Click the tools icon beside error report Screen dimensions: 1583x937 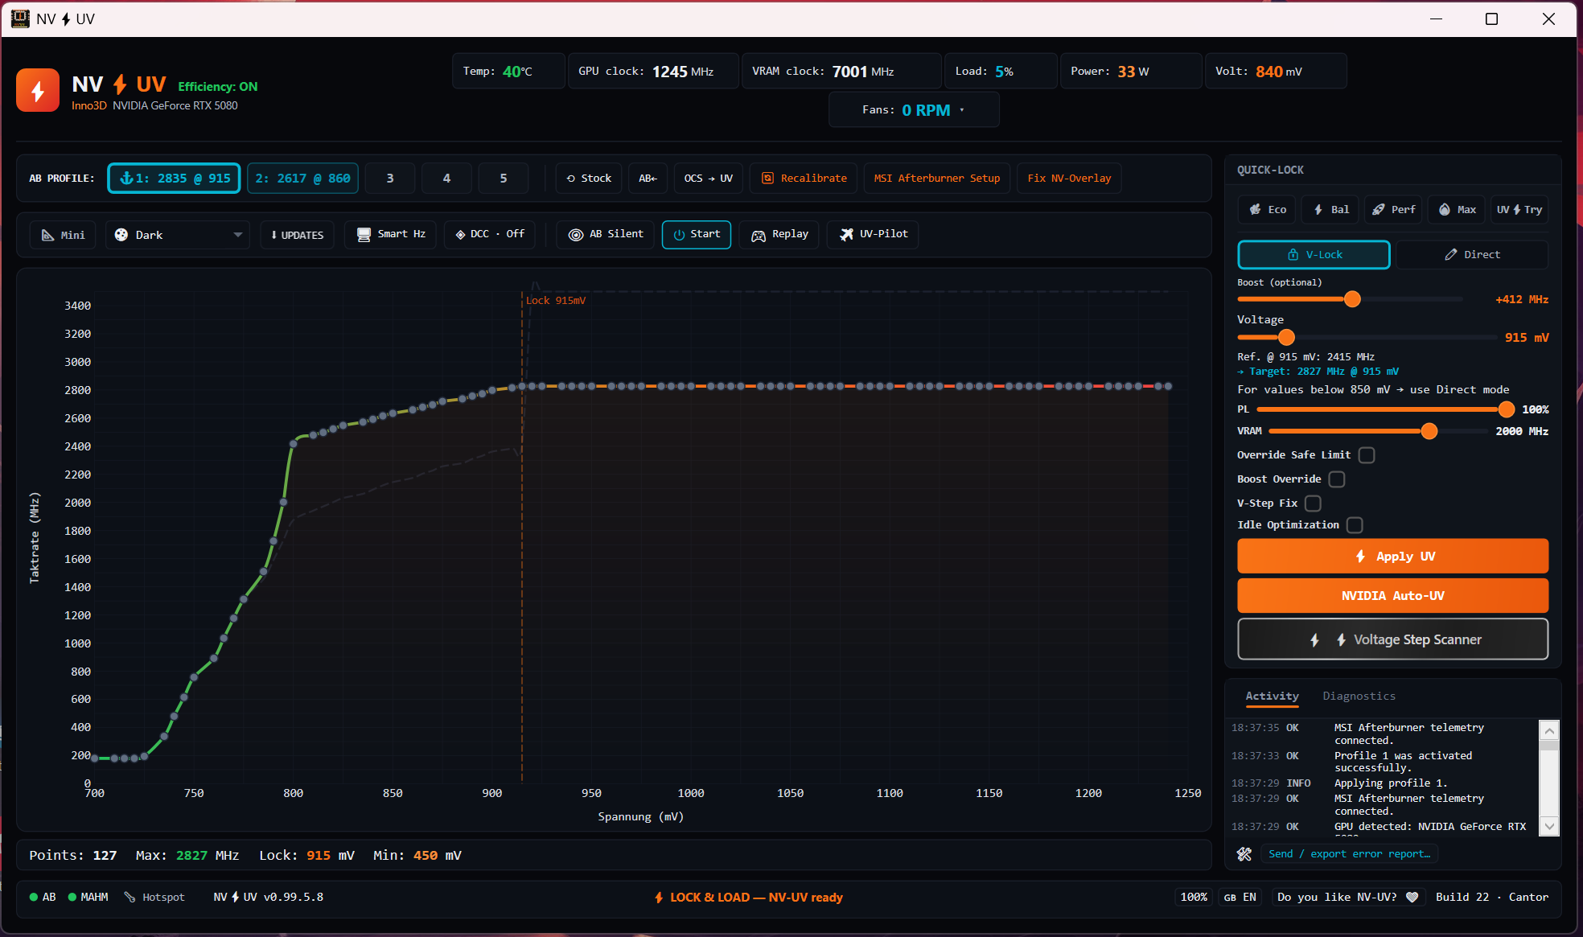point(1244,854)
